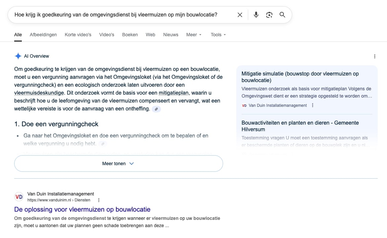The image size is (387, 238).
Task: Start voice search with microphone icon
Action: tap(256, 15)
